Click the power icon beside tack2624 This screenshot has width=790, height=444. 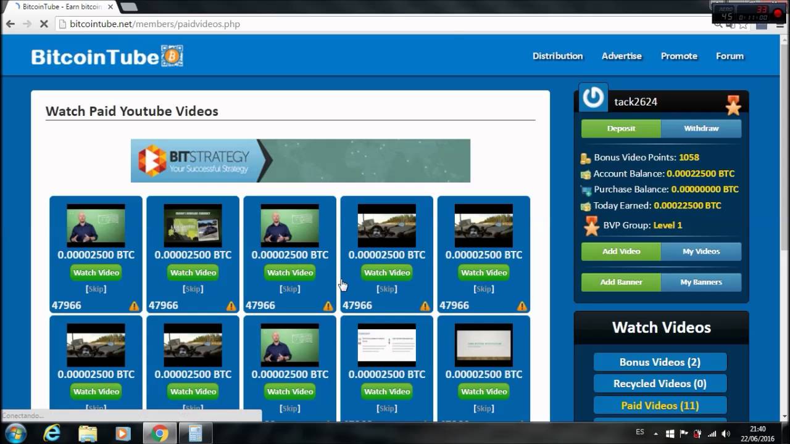(x=593, y=97)
